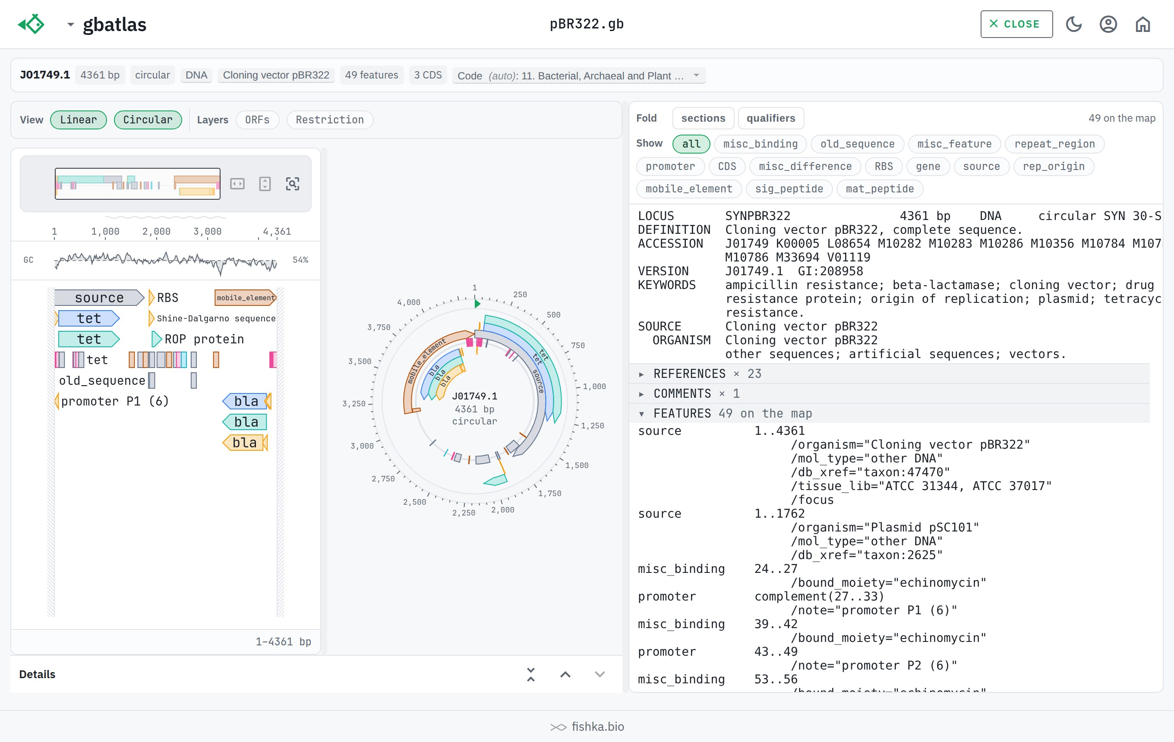Collapse the Details panel with double-chevron icon

coord(531,674)
